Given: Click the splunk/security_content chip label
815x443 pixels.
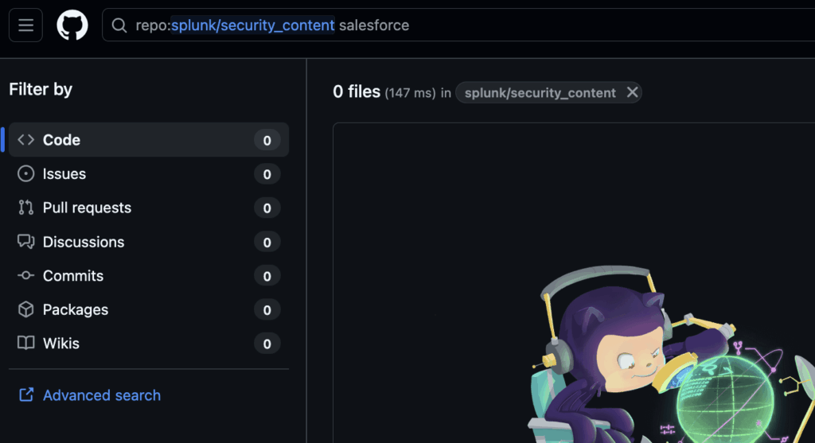Looking at the screenshot, I should 540,93.
